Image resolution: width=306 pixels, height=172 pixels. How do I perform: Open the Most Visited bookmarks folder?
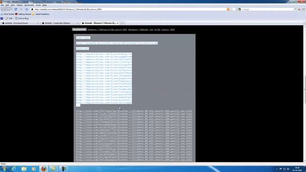pos(8,14)
